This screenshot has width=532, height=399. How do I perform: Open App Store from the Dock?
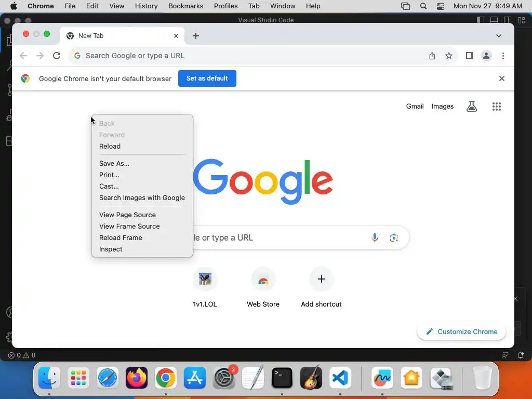(x=195, y=378)
